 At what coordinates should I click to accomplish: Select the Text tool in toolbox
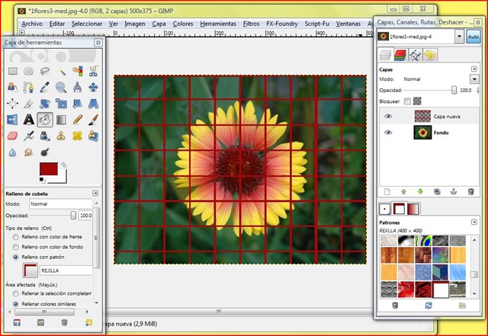[x=28, y=120]
